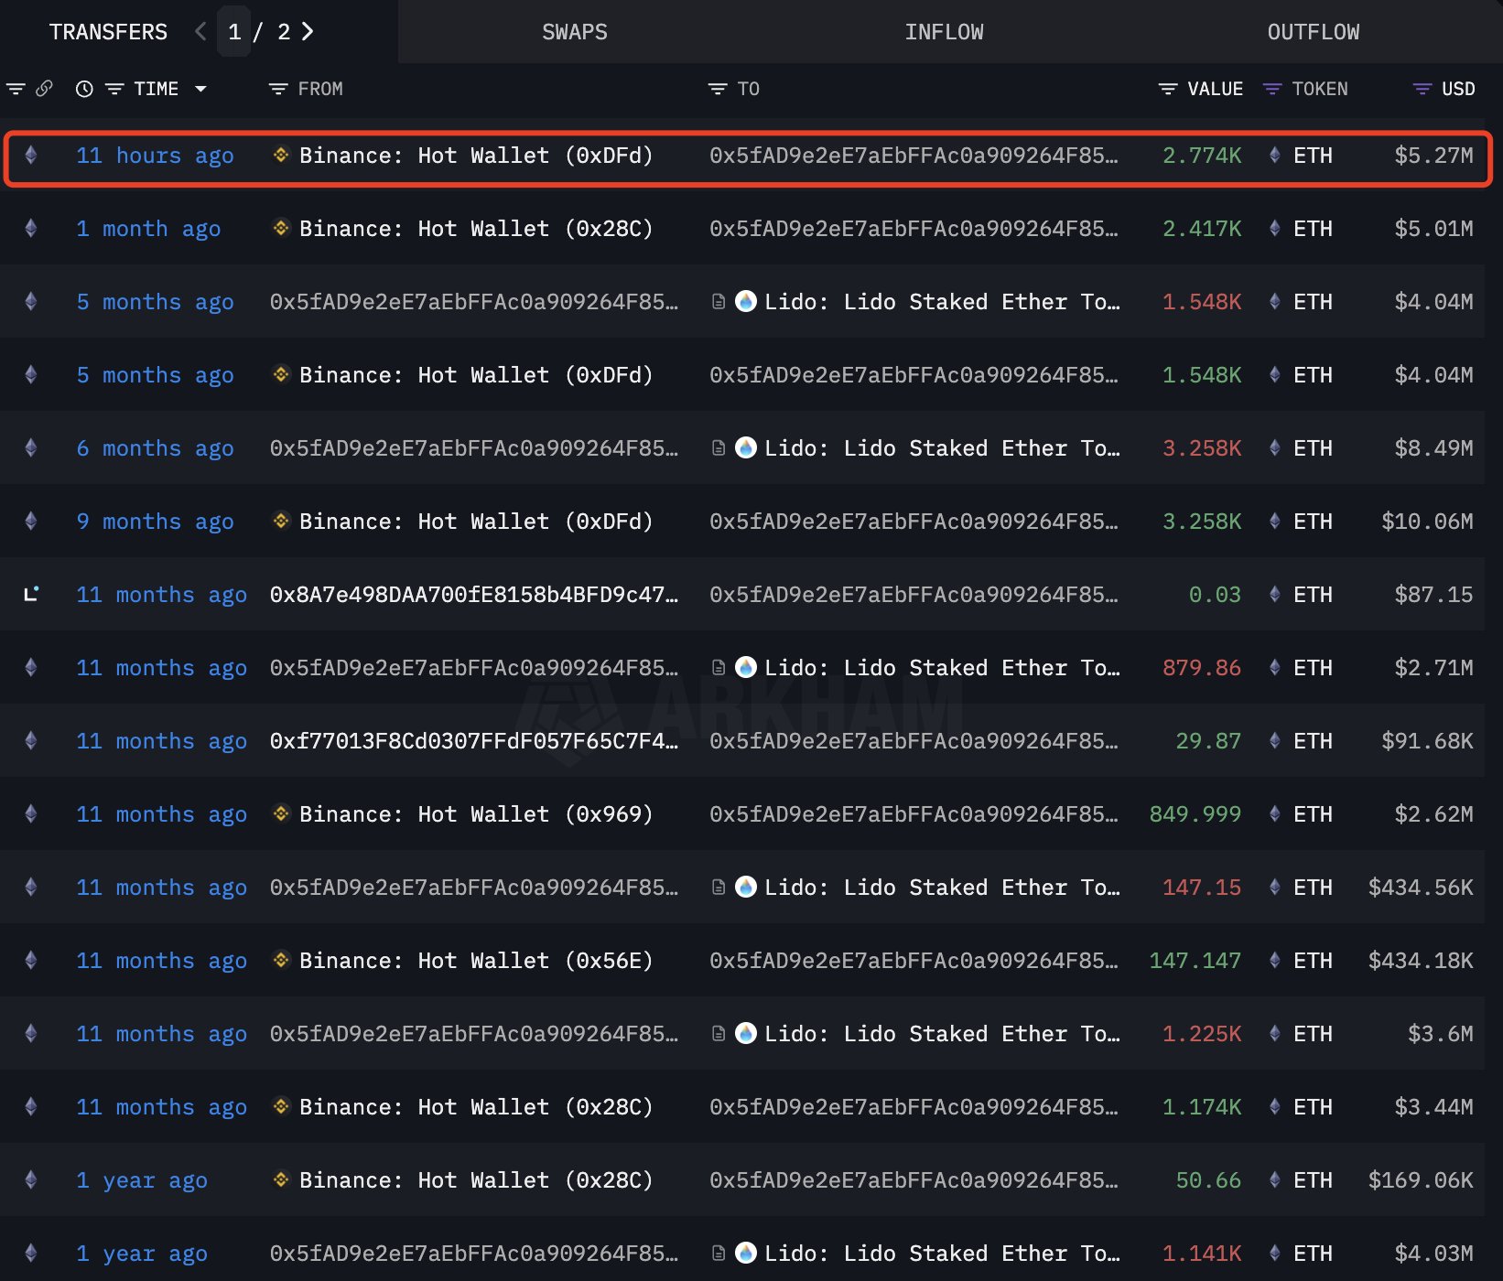
Task: Click the USD column filter icon
Action: [x=1422, y=89]
